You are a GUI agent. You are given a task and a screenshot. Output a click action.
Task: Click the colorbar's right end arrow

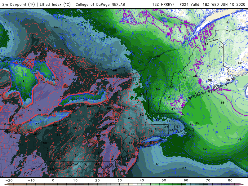click(242, 184)
